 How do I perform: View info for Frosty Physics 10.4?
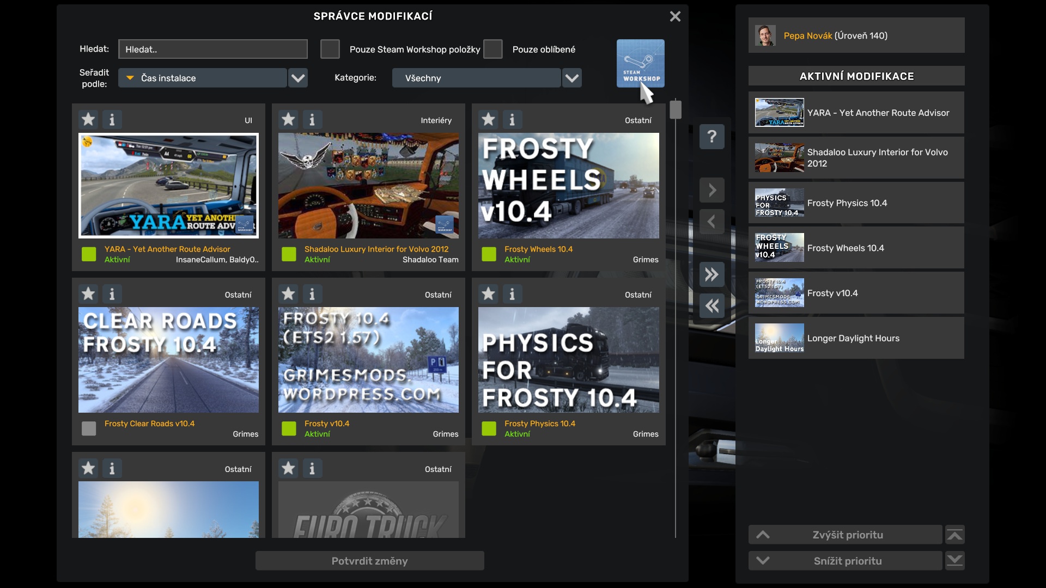coord(512,294)
